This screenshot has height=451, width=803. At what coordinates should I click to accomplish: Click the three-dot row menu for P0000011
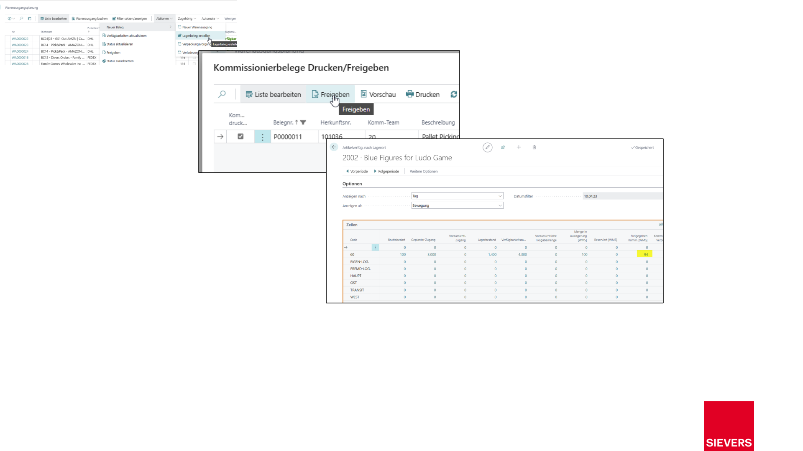click(263, 137)
